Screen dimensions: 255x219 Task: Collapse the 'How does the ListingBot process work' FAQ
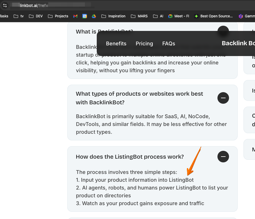[x=223, y=157]
